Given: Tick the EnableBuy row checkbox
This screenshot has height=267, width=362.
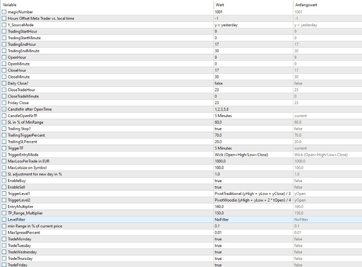Looking at the screenshot, I should tap(4, 181).
